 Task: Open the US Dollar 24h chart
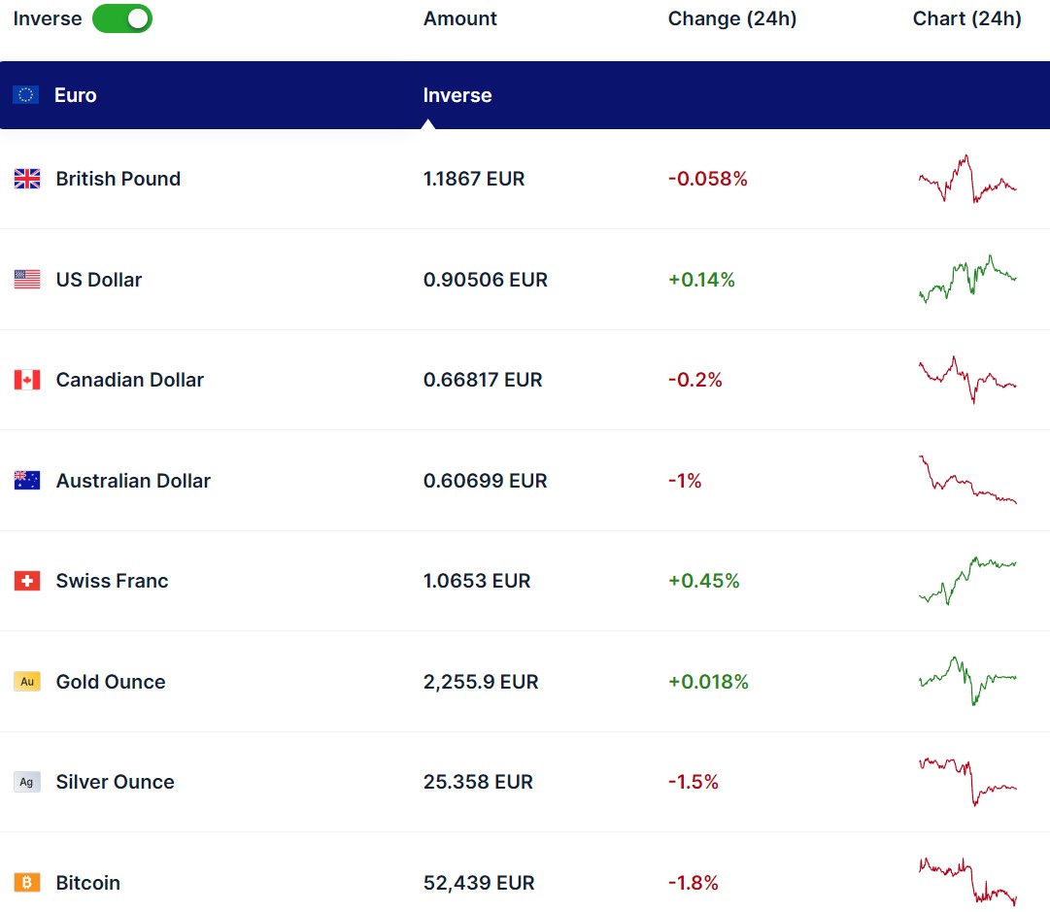point(967,279)
